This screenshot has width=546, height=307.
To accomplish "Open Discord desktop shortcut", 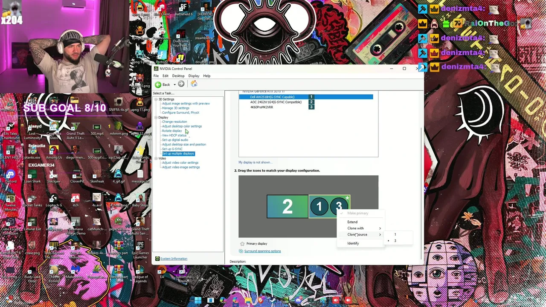I will coord(11,176).
